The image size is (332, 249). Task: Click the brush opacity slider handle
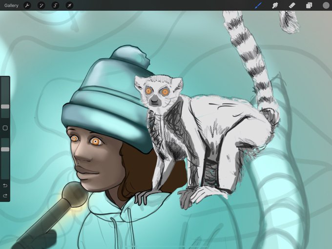(5, 149)
